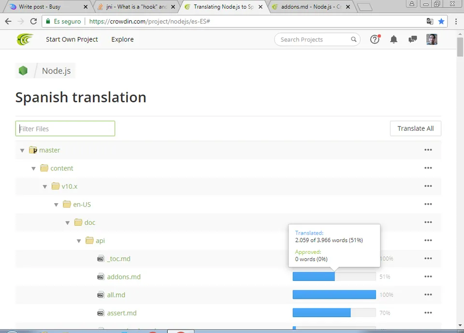
Task: Open the Explore menu item
Action: [122, 39]
